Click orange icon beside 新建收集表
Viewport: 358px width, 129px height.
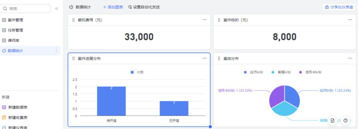(4, 118)
